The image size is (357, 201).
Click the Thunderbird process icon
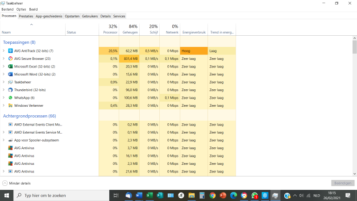pyautogui.click(x=10, y=90)
